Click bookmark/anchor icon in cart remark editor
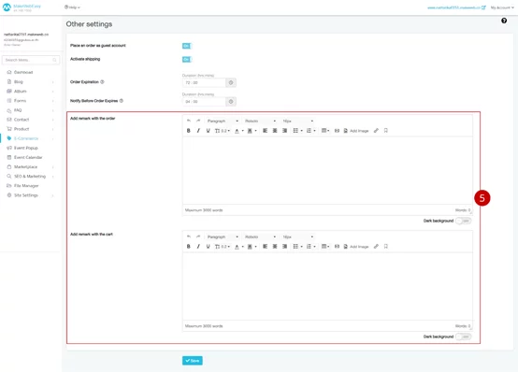Screen dimensions: 518x372 (x=385, y=247)
